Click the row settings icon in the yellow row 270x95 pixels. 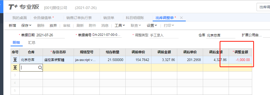coord(15,67)
